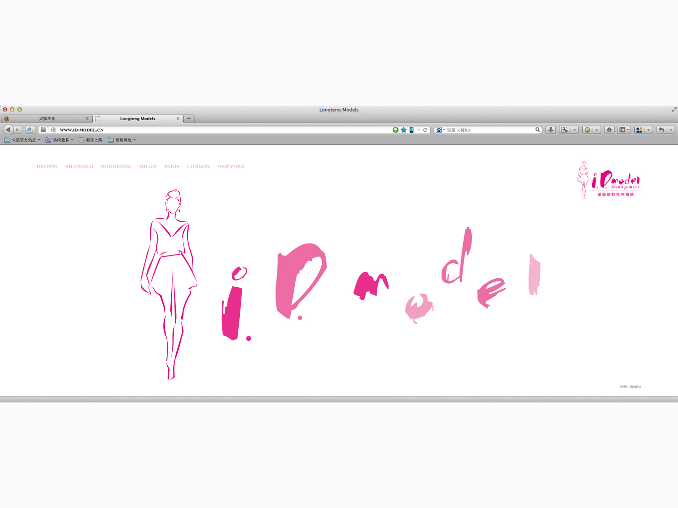Click into the Baidu search field
This screenshot has height=508, width=678.
pyautogui.click(x=489, y=130)
